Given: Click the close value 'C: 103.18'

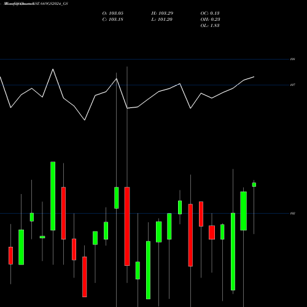Looking at the screenshot, I should coord(113,20).
